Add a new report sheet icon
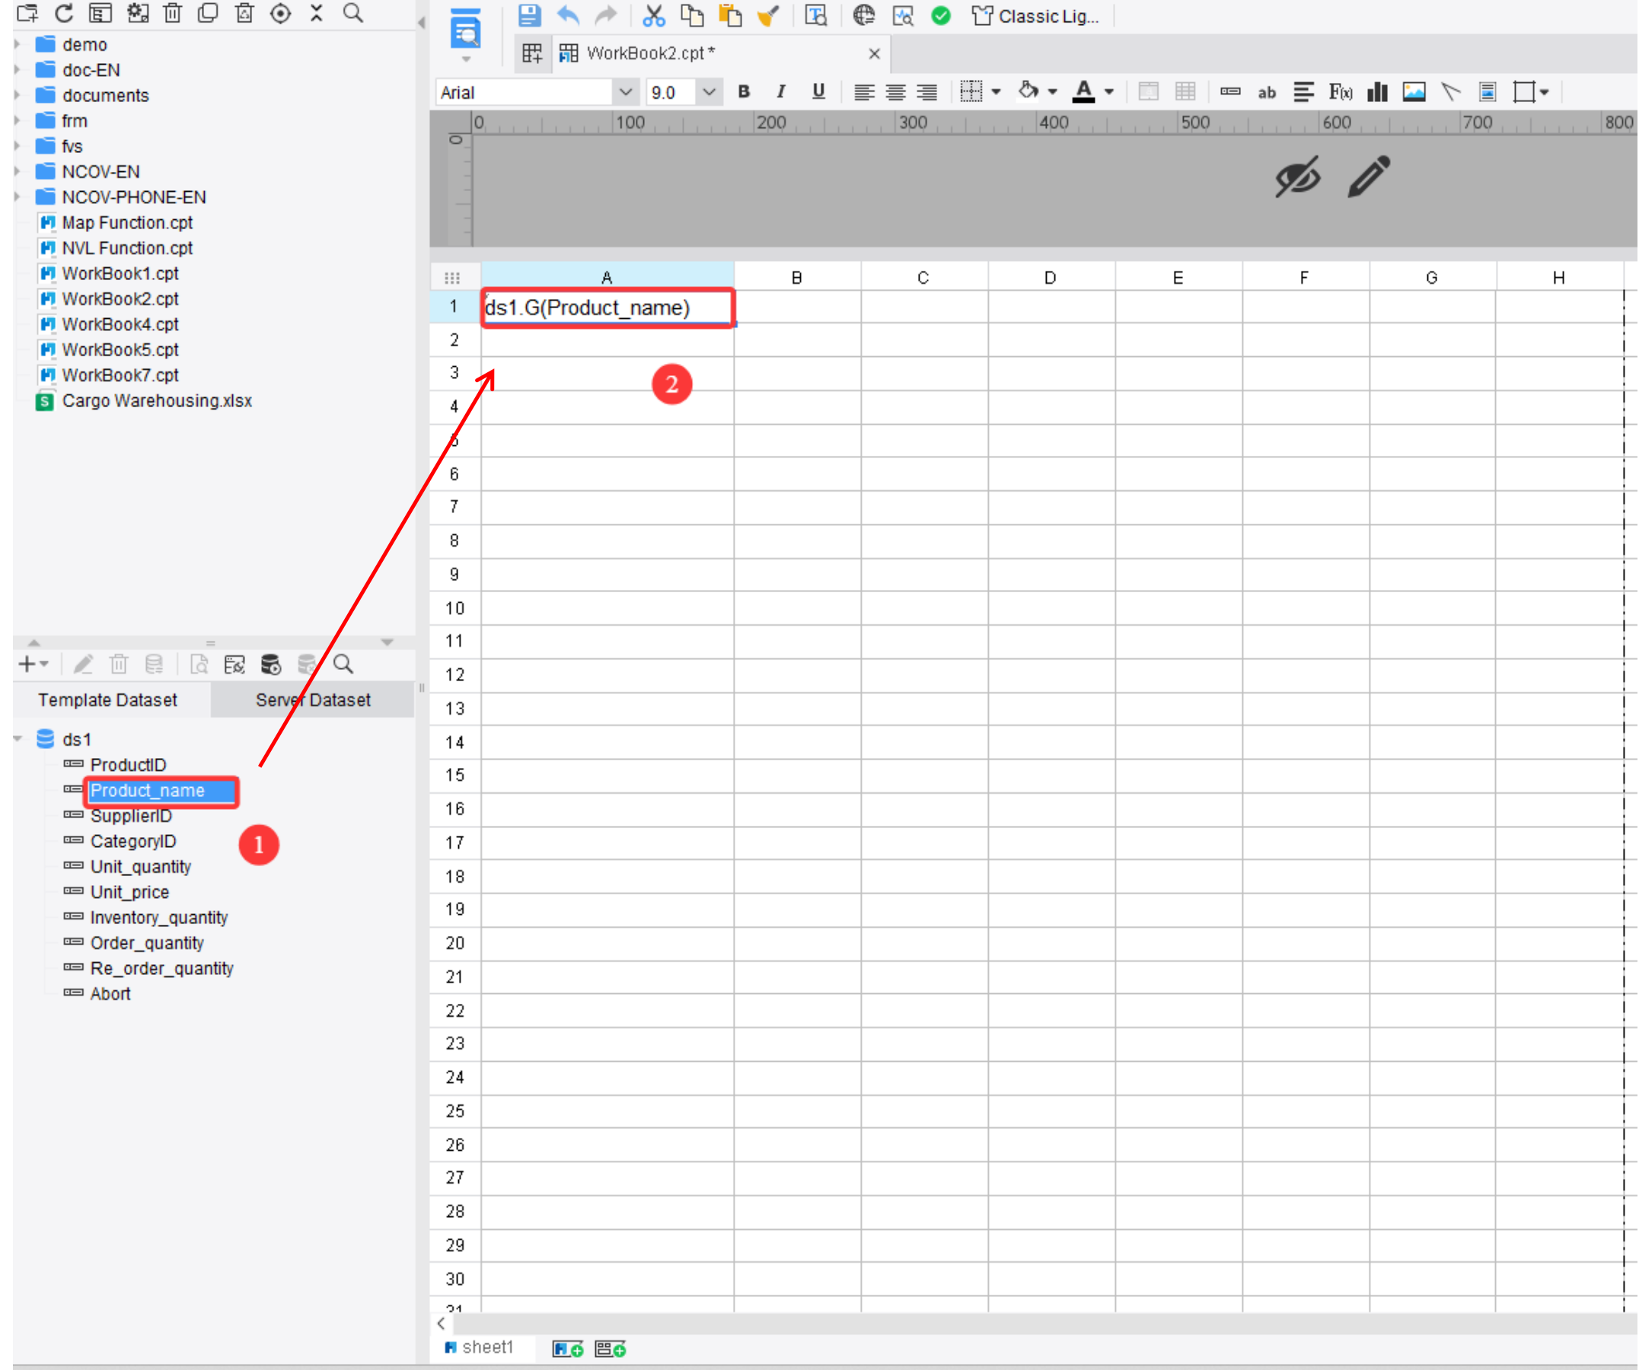This screenshot has height=1370, width=1639. pyautogui.click(x=567, y=1349)
